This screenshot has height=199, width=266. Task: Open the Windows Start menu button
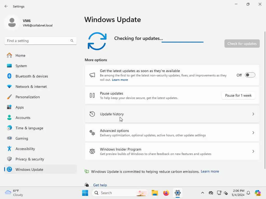[x=85, y=193]
